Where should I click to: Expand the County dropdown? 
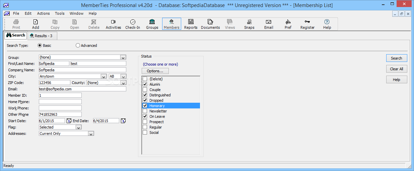(123, 83)
